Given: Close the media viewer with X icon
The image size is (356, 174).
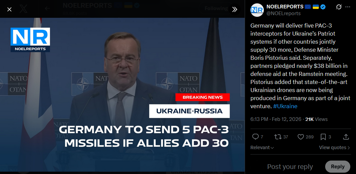Looking at the screenshot, I should (9, 9).
